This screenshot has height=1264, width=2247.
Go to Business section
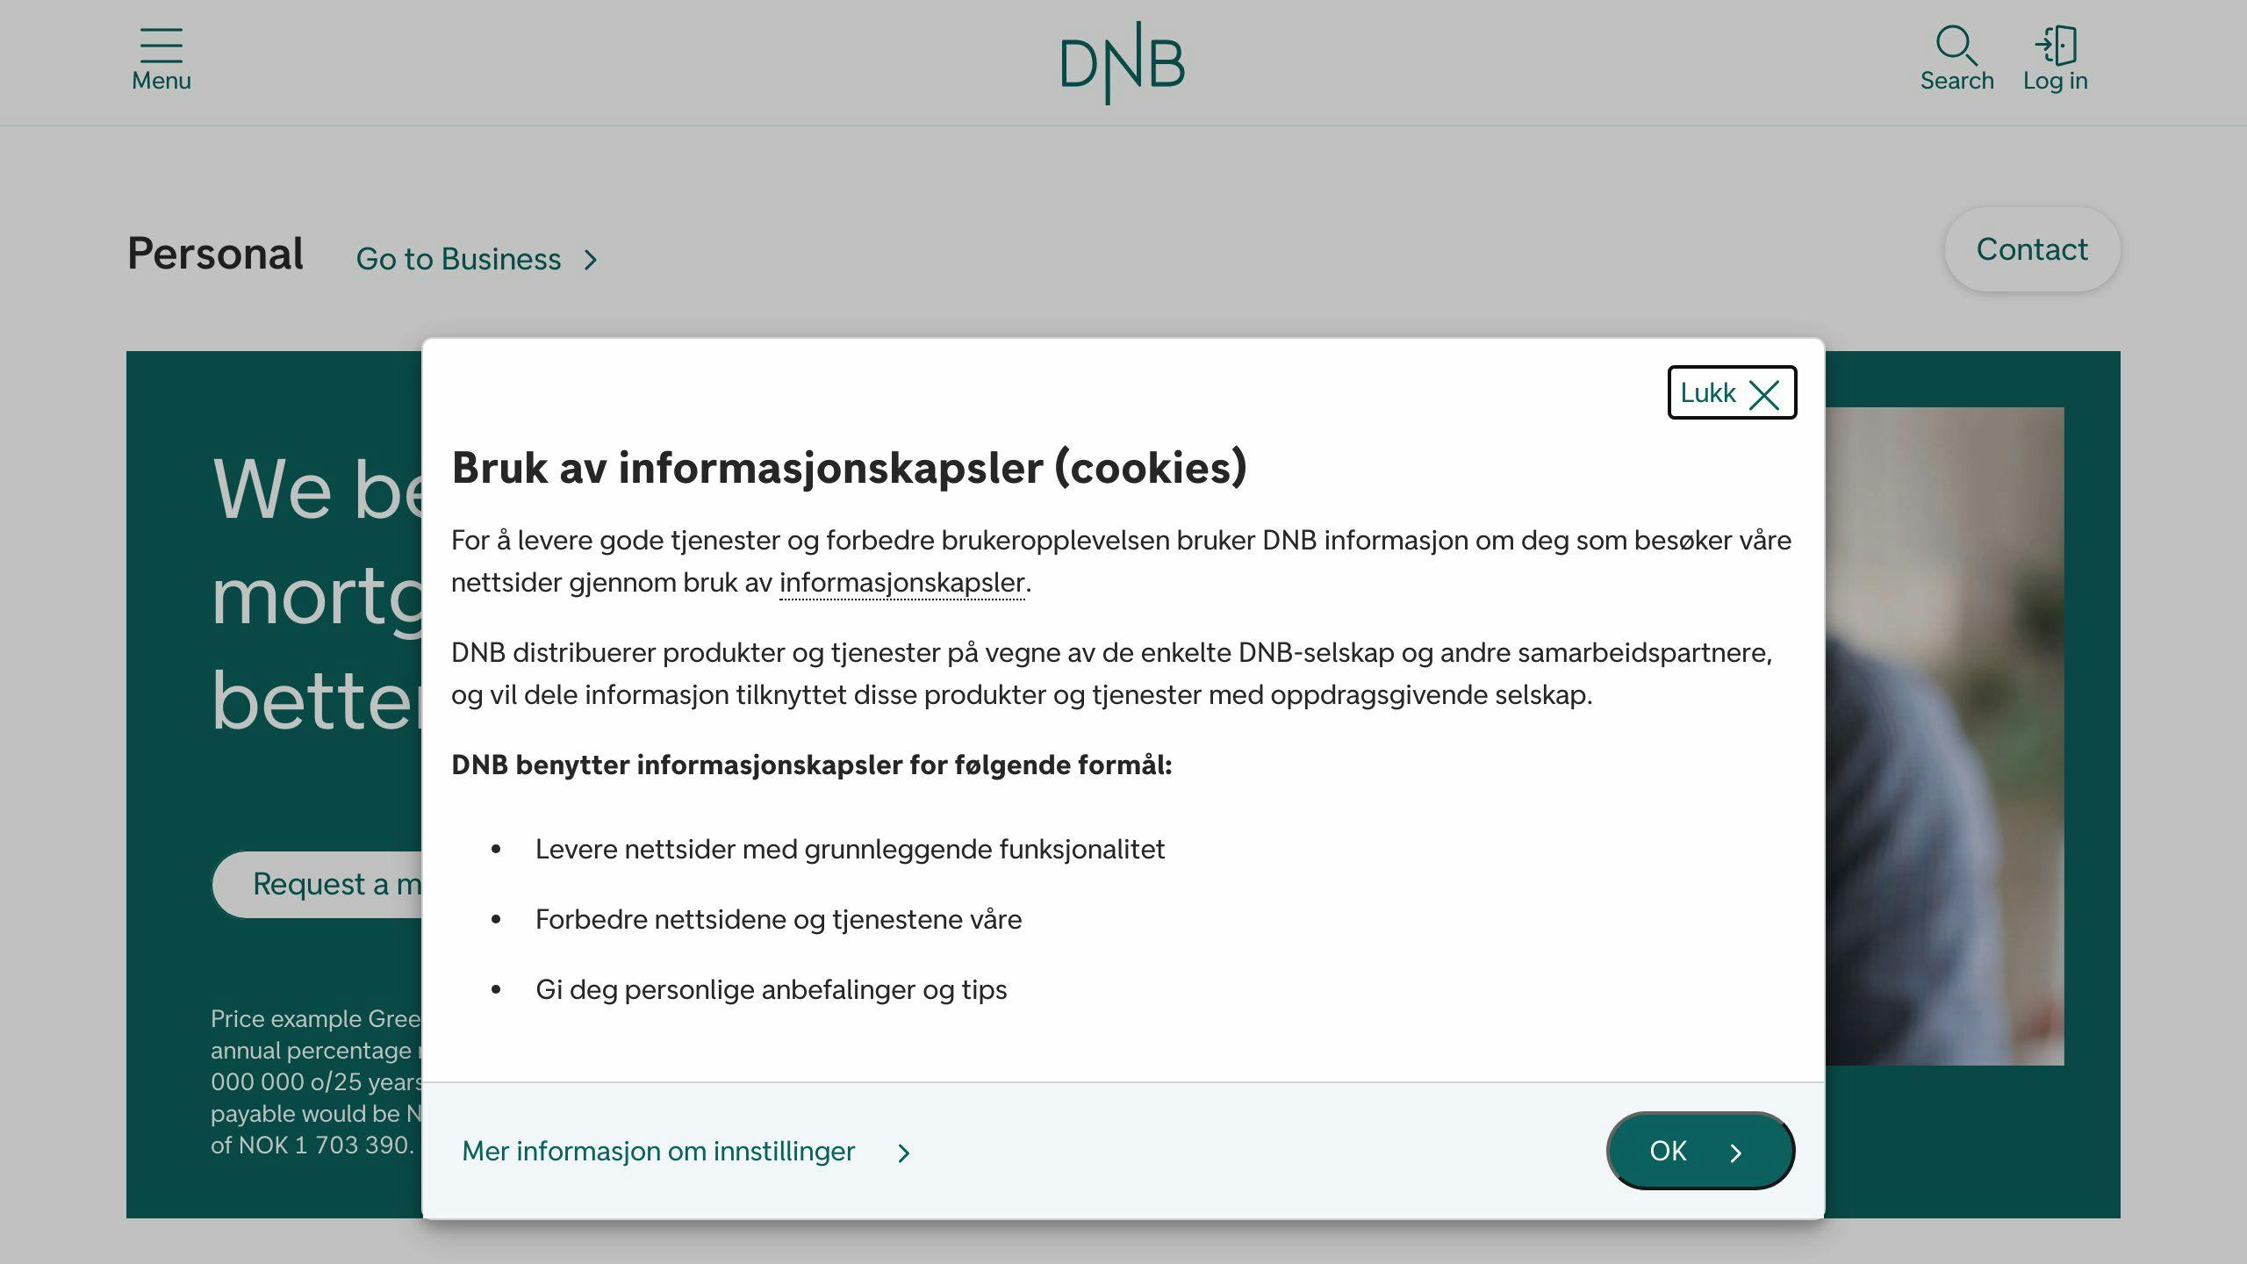pyautogui.click(x=477, y=259)
